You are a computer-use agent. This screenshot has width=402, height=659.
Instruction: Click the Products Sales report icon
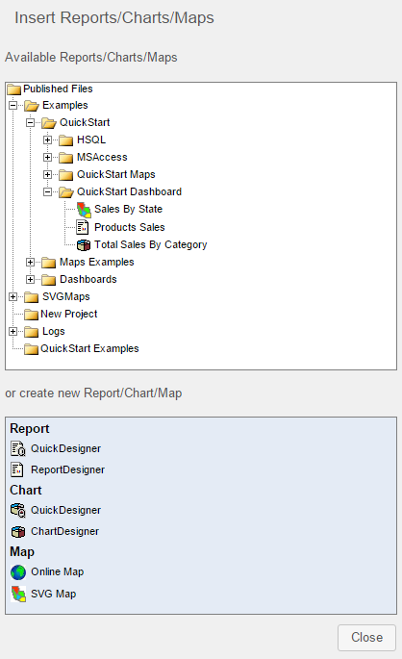point(83,227)
